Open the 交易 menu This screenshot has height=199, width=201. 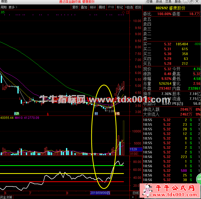tap(168, 2)
